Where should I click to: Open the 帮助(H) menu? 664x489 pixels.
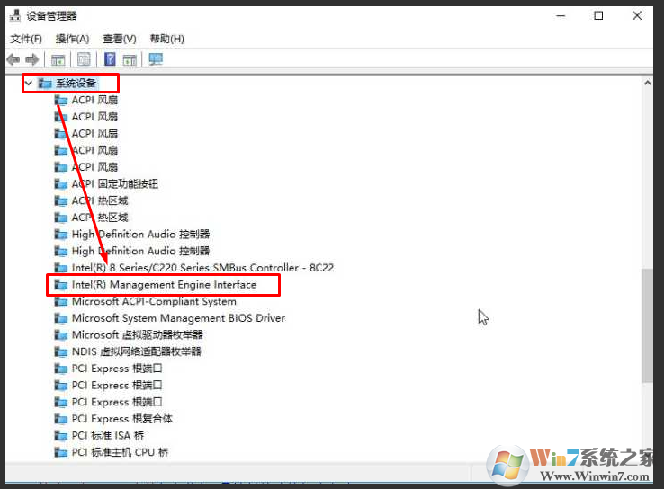[166, 39]
